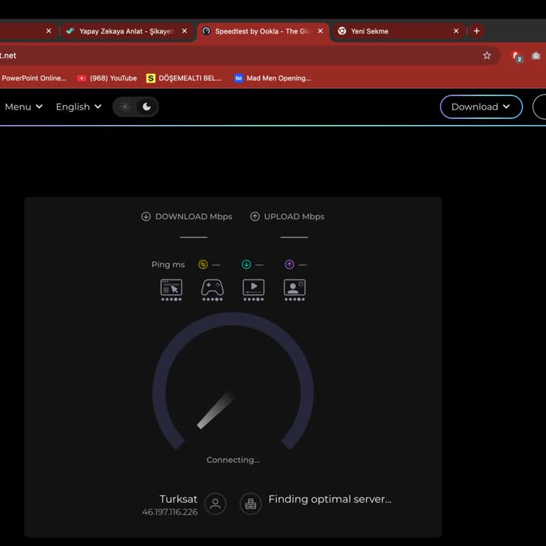Viewport: 546px width, 546px height.
Task: Click the web browsing quality icon
Action: [x=171, y=290]
